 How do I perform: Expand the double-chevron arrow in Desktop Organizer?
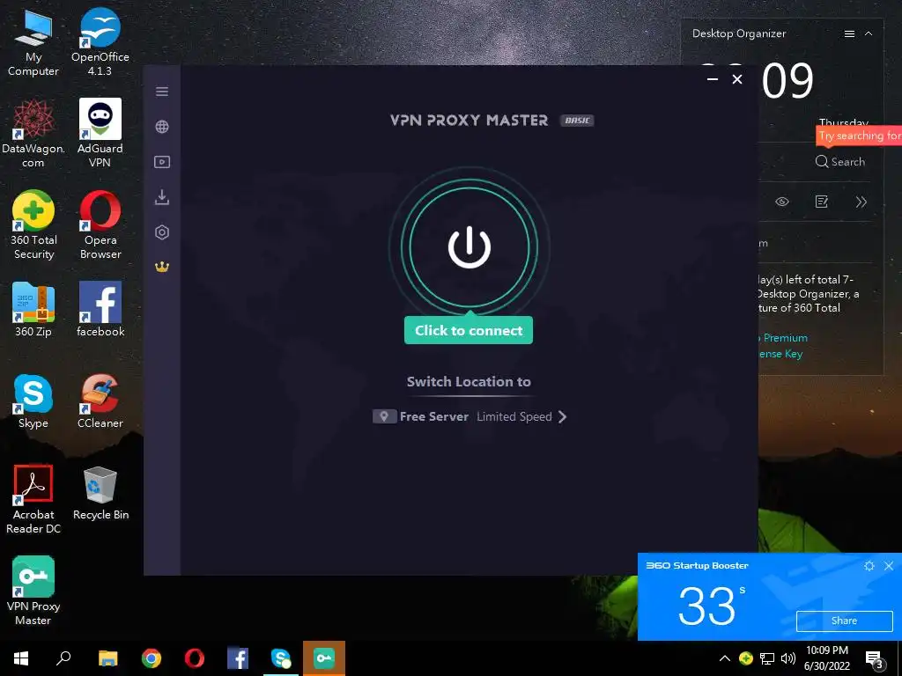pyautogui.click(x=861, y=202)
